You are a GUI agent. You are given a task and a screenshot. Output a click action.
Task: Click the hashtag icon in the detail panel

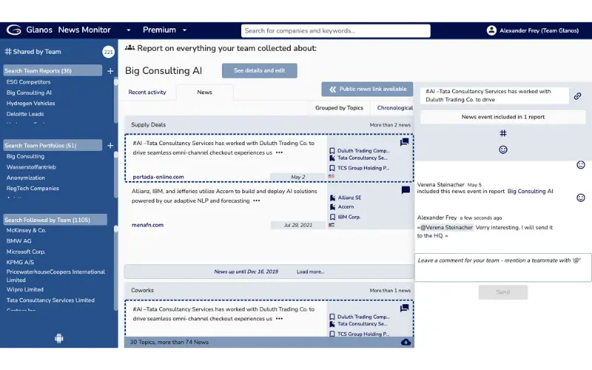click(x=503, y=133)
